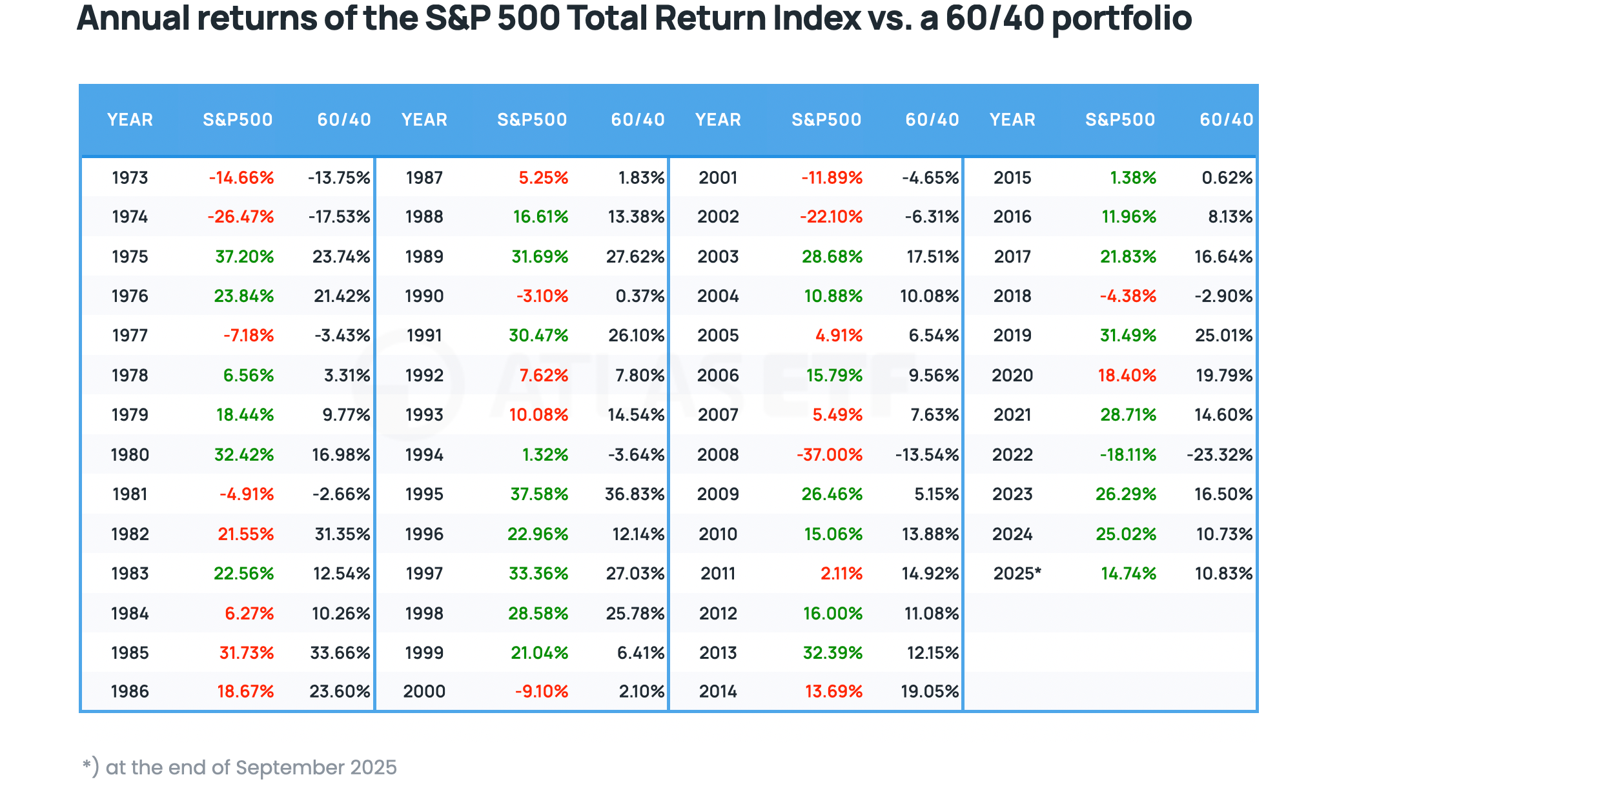Select the -37.00% S&P500 return for 2008
1623x786 pixels.
point(830,455)
